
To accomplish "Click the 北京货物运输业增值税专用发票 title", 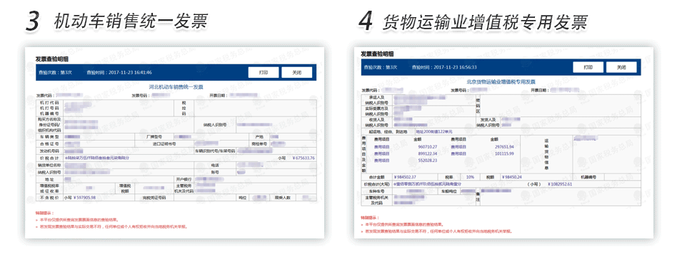I will (x=501, y=81).
